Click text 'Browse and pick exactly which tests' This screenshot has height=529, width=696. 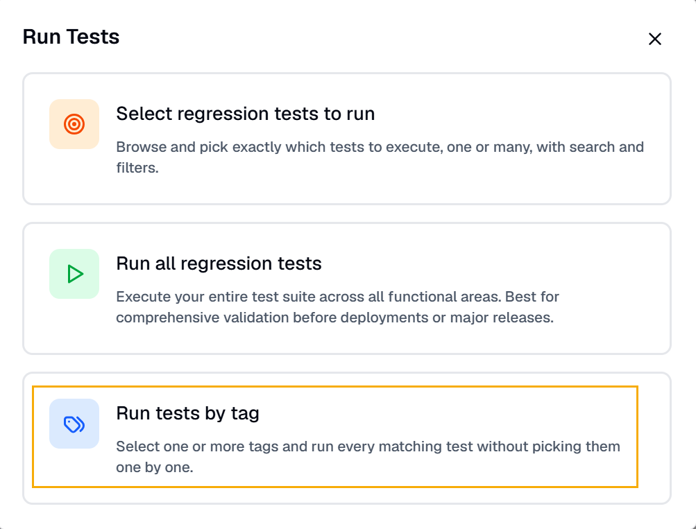(x=240, y=147)
